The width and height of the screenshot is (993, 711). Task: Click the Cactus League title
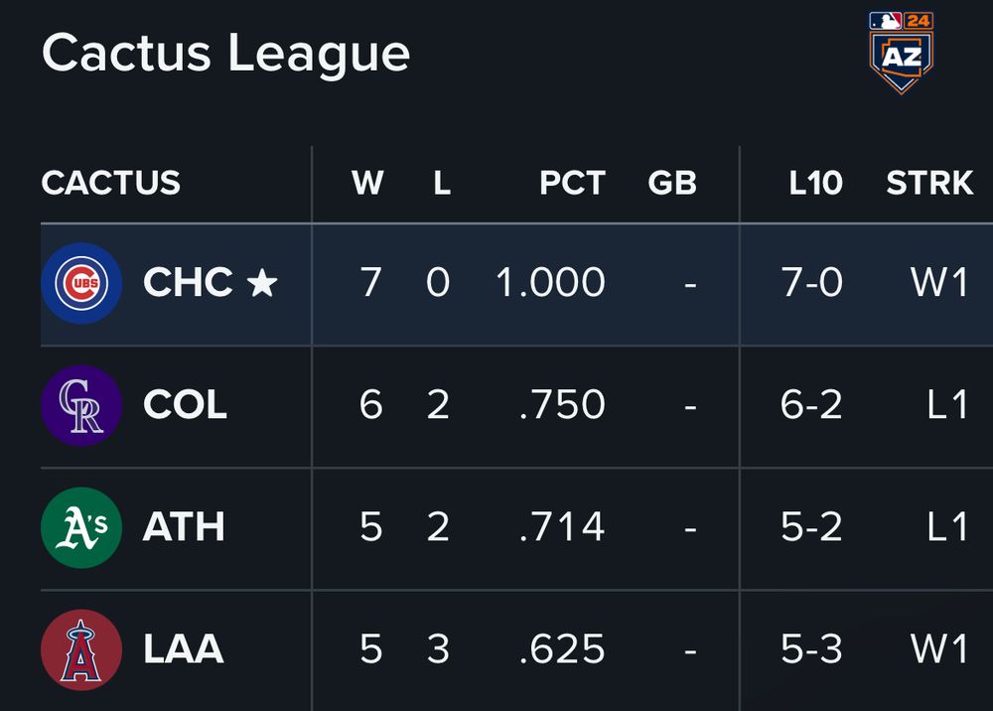pos(225,55)
